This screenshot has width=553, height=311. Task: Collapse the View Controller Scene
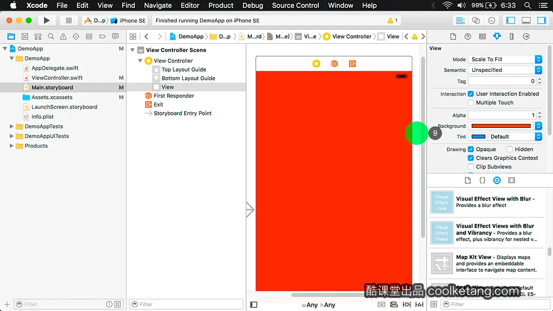tap(132, 50)
